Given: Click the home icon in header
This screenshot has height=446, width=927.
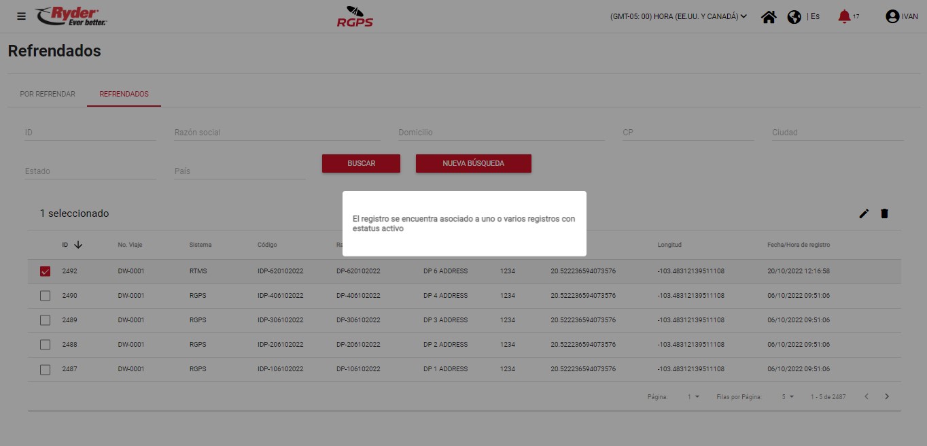Looking at the screenshot, I should tap(769, 17).
